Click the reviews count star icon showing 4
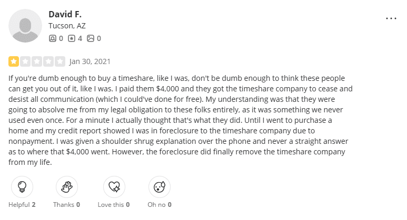Screen dimensions: 407x220 [72, 38]
